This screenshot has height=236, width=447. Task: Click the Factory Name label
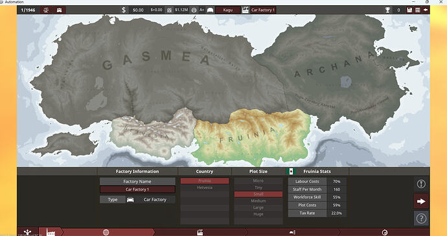[x=137, y=182]
